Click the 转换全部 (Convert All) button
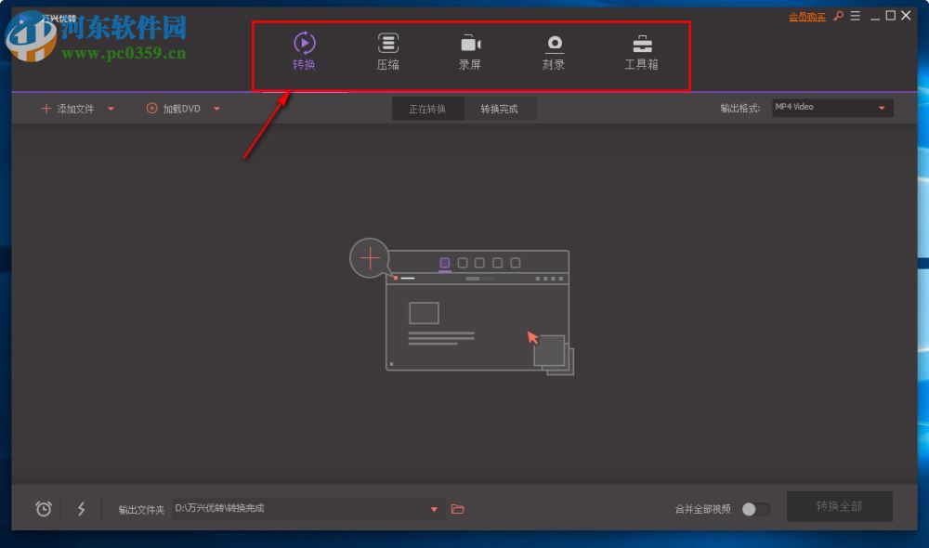 840,507
